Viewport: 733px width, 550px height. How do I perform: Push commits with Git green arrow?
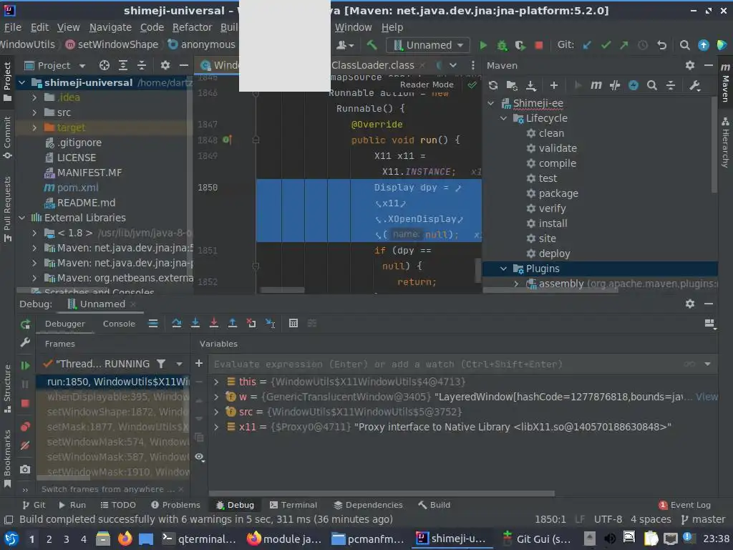click(x=624, y=45)
